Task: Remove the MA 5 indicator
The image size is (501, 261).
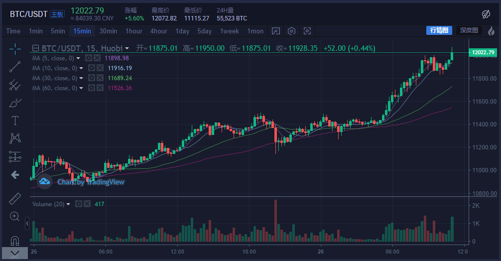Action: pyautogui.click(x=97, y=58)
